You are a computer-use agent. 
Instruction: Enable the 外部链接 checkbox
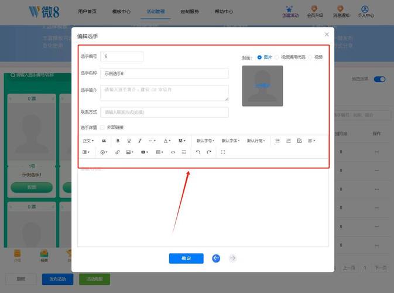(x=102, y=127)
